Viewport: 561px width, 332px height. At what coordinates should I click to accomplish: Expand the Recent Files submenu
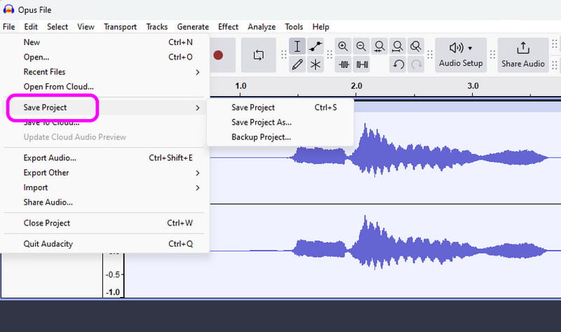pos(104,72)
